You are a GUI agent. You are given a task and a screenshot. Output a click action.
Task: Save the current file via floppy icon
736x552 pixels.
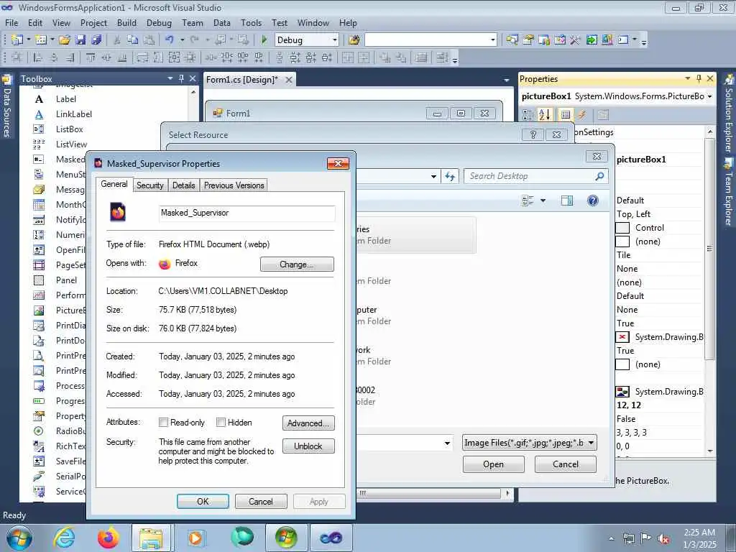point(80,40)
